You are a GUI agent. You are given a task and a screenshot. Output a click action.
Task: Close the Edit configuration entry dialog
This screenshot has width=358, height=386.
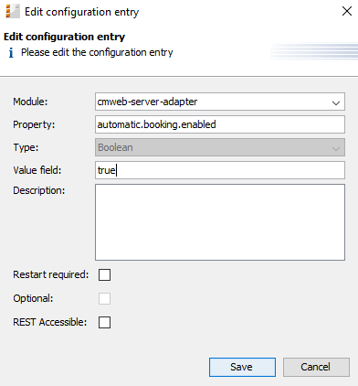coord(347,11)
